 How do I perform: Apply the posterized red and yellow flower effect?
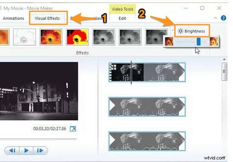[x=77, y=37]
